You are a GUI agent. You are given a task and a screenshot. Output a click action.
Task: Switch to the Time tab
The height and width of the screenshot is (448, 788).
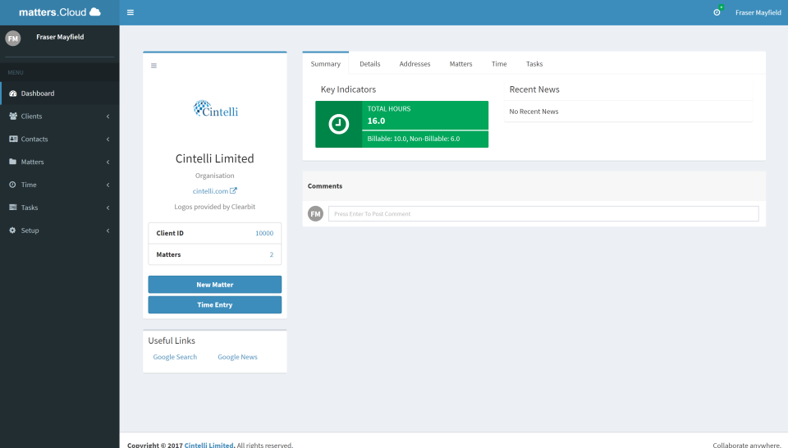(x=499, y=64)
